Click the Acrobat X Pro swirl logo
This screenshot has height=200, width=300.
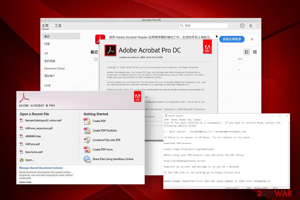pyautogui.click(x=24, y=98)
